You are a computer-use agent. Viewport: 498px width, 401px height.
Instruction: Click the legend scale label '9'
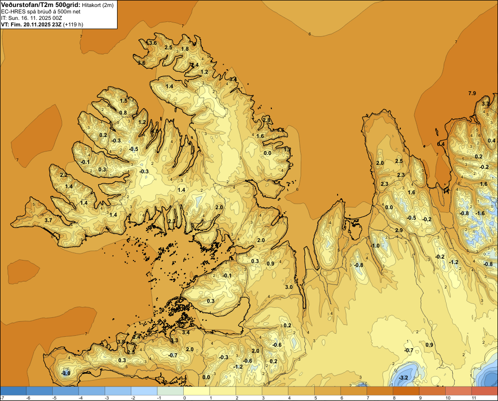pos(420,398)
